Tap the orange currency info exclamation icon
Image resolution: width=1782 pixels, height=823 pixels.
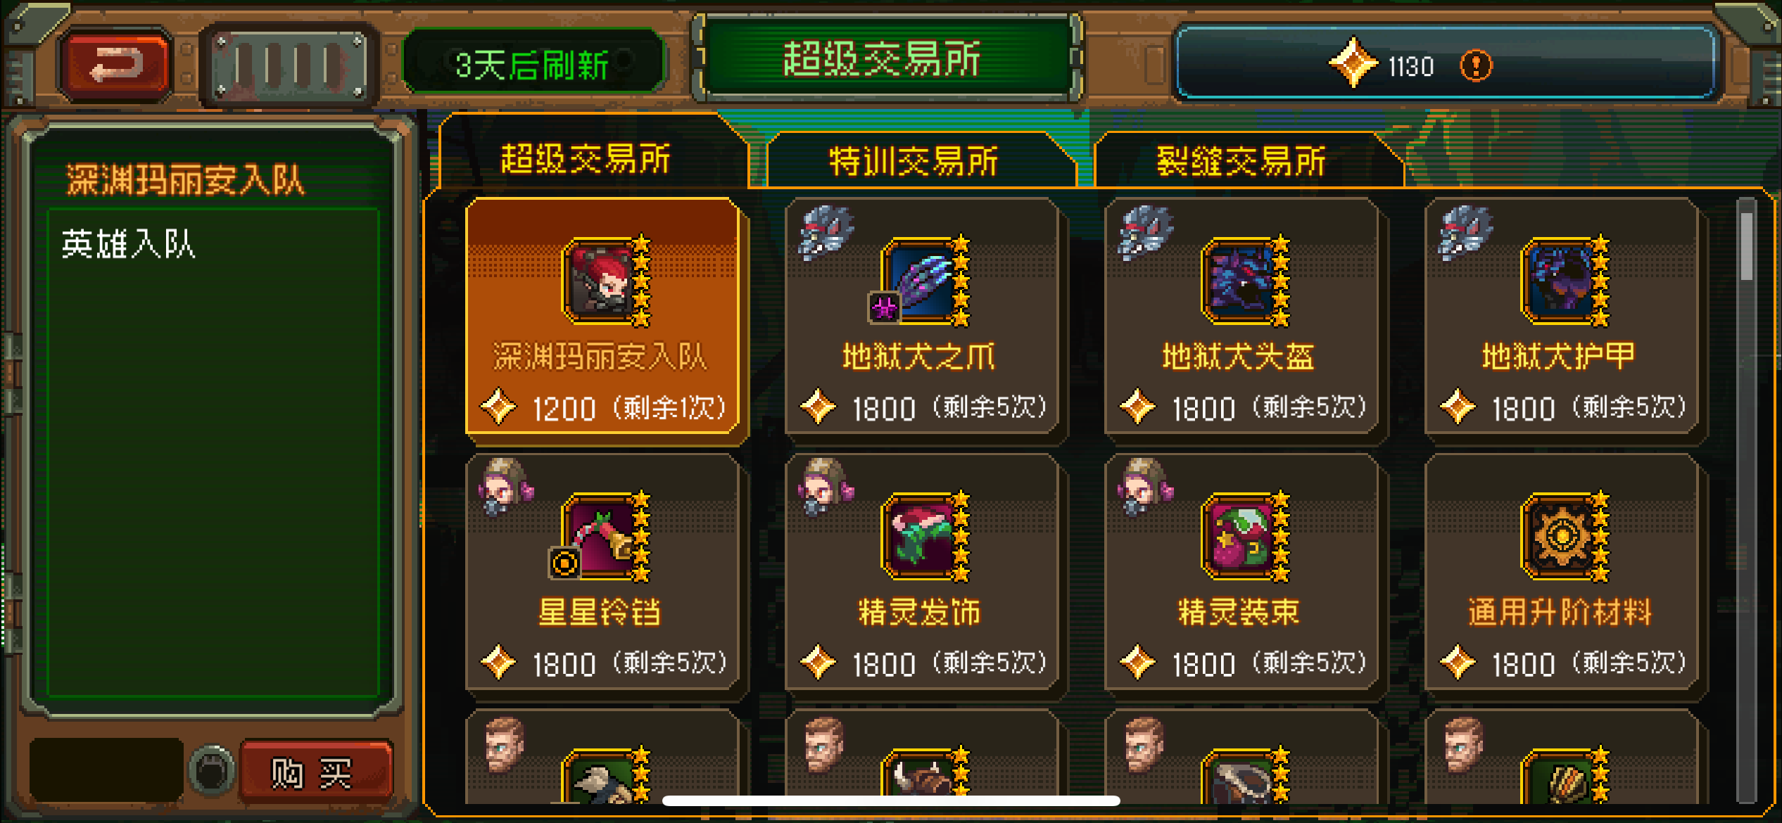click(1476, 67)
